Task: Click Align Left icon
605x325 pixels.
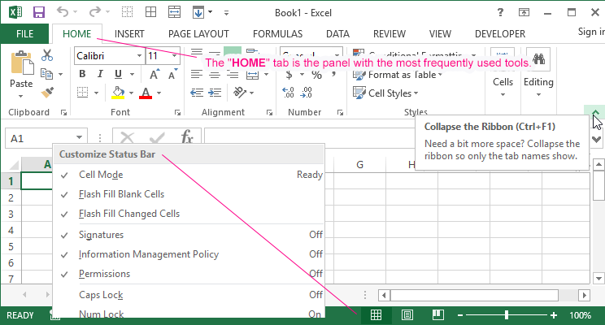Action: 197,74
